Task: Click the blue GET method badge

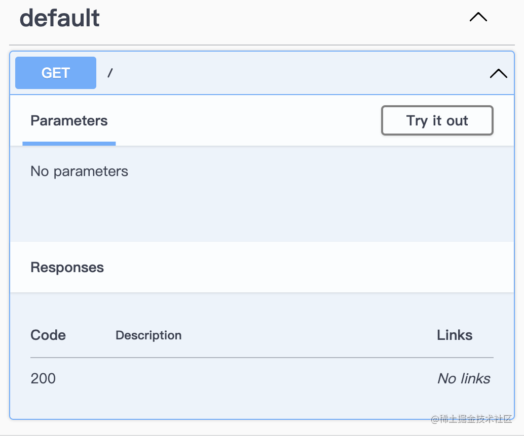Action: click(x=56, y=73)
